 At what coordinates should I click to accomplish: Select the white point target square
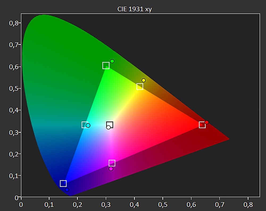110,124
